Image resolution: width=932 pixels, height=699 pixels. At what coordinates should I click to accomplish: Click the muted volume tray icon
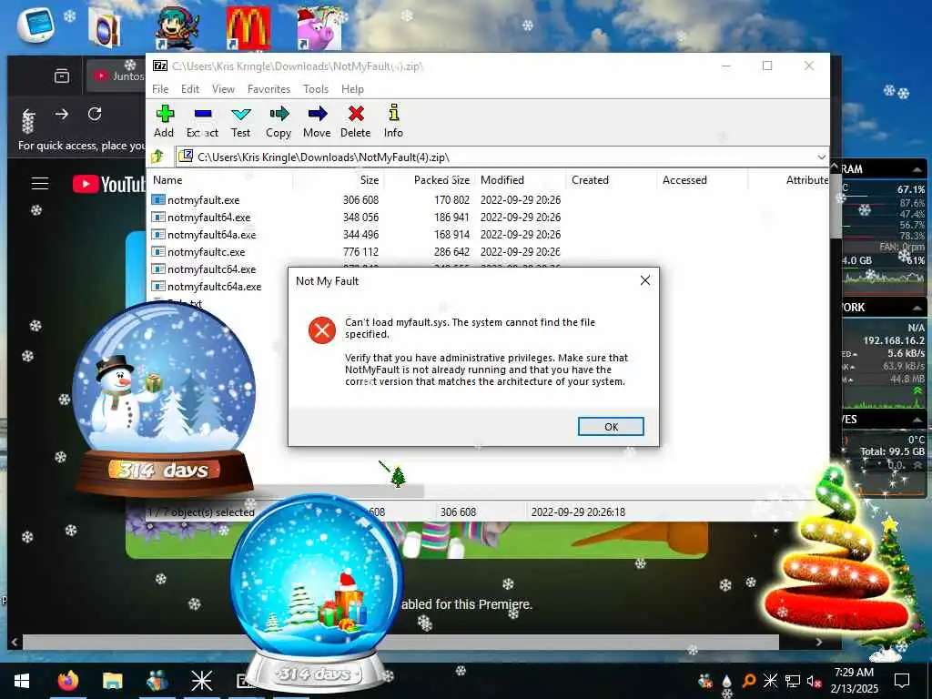[x=815, y=681]
